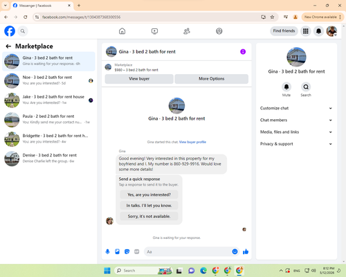Open Microsoft Edge from taskbar
The width and height of the screenshot is (346, 277).
pos(203,271)
